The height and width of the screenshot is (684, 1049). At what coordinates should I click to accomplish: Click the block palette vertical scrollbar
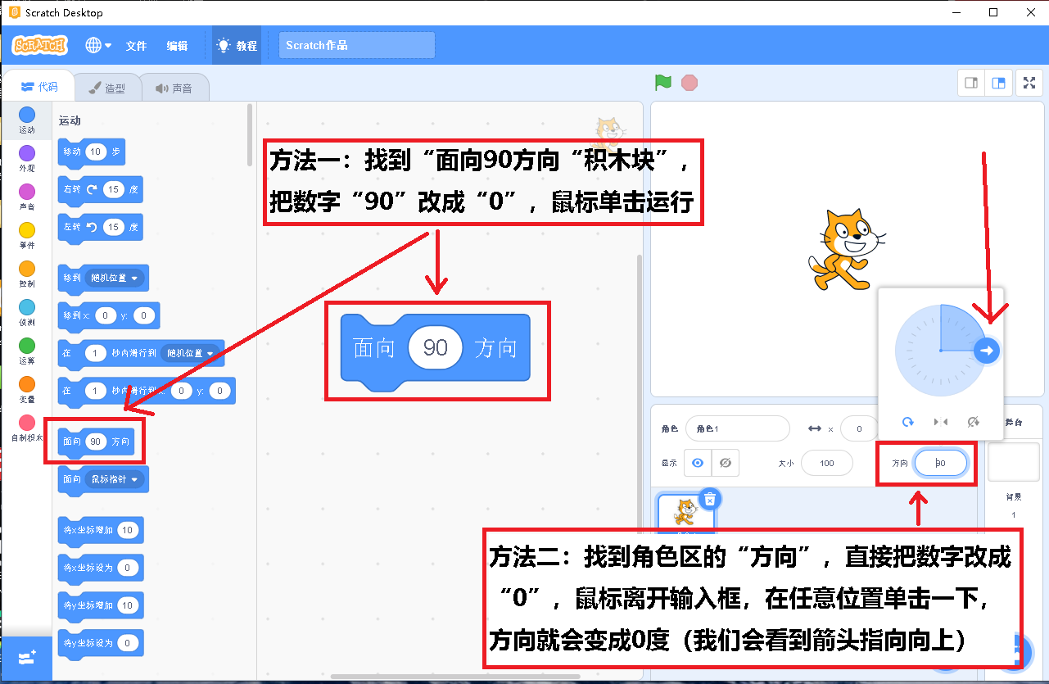coord(250,135)
